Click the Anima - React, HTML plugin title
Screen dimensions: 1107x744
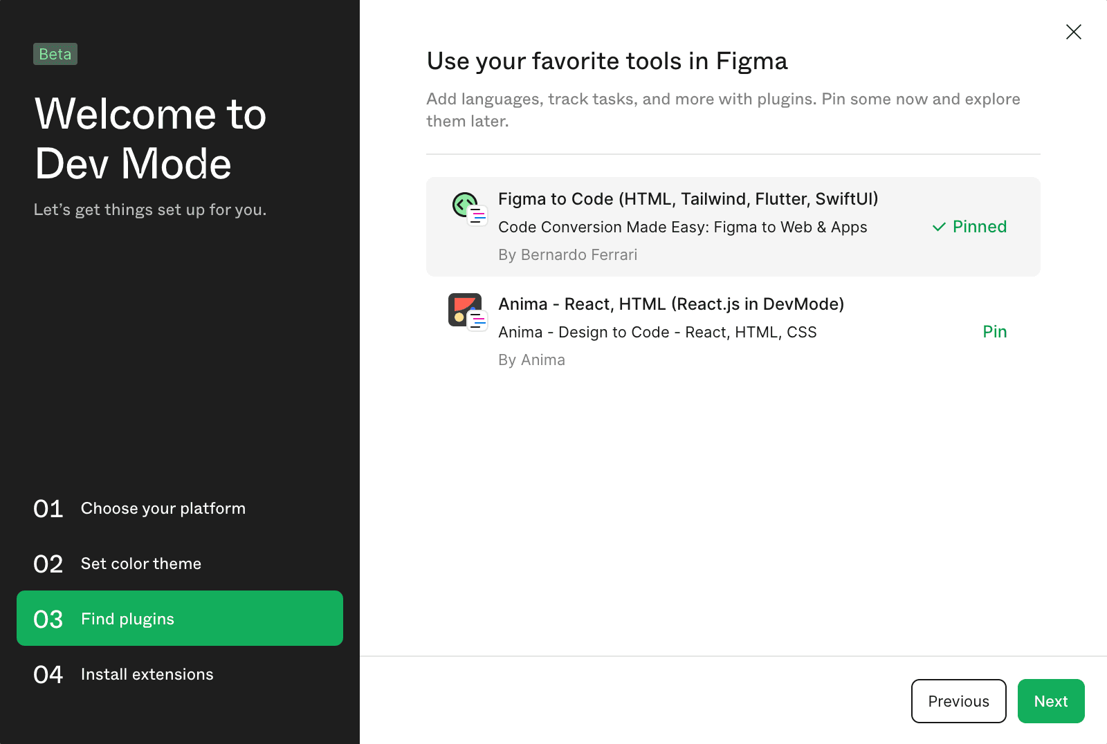671,304
